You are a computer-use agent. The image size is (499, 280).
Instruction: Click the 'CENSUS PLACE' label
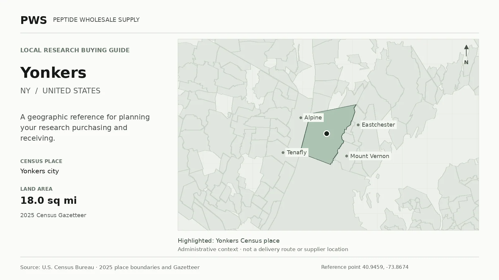(x=41, y=161)
